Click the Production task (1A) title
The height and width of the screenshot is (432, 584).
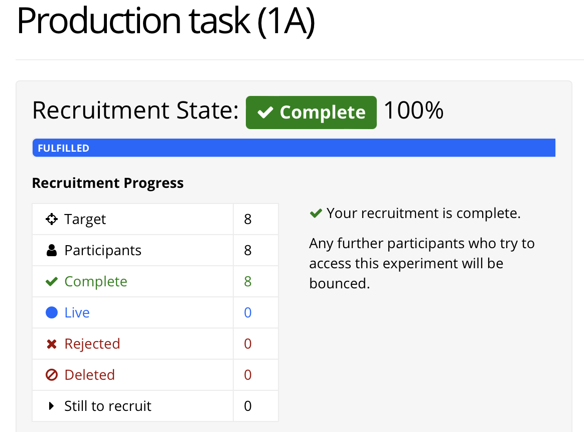166,21
